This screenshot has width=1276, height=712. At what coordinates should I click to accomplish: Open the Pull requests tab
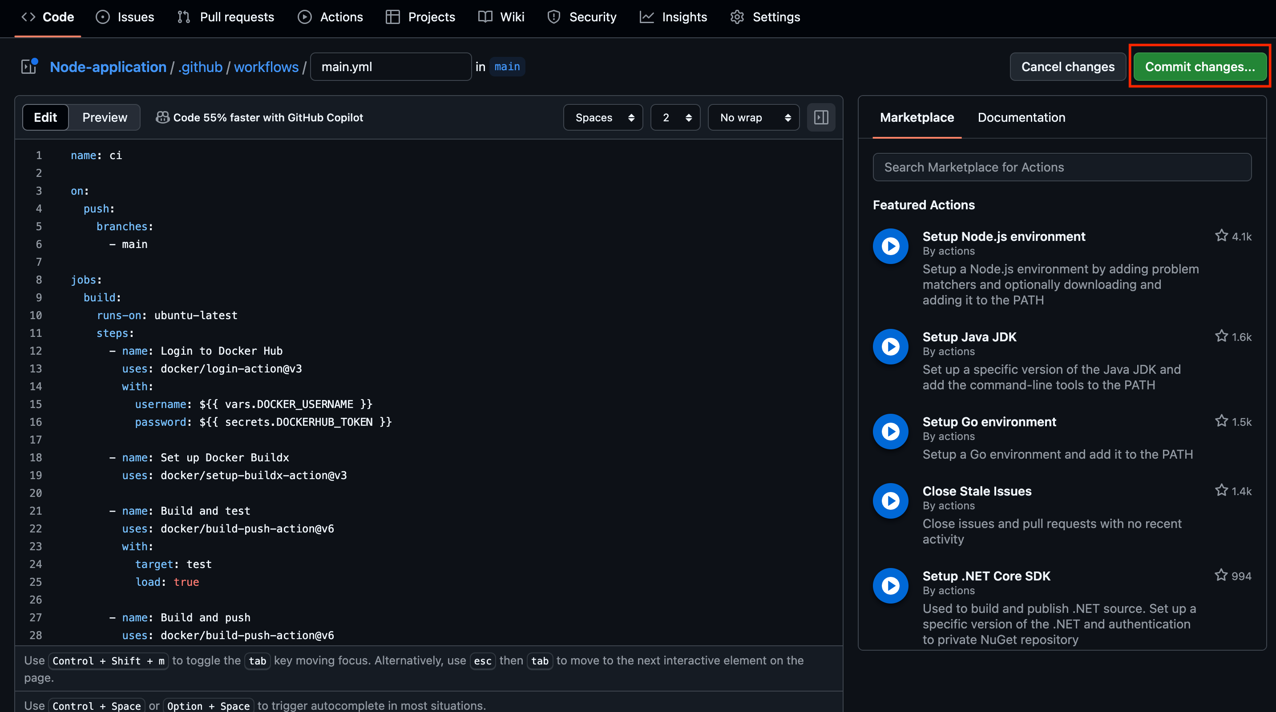tap(226, 17)
